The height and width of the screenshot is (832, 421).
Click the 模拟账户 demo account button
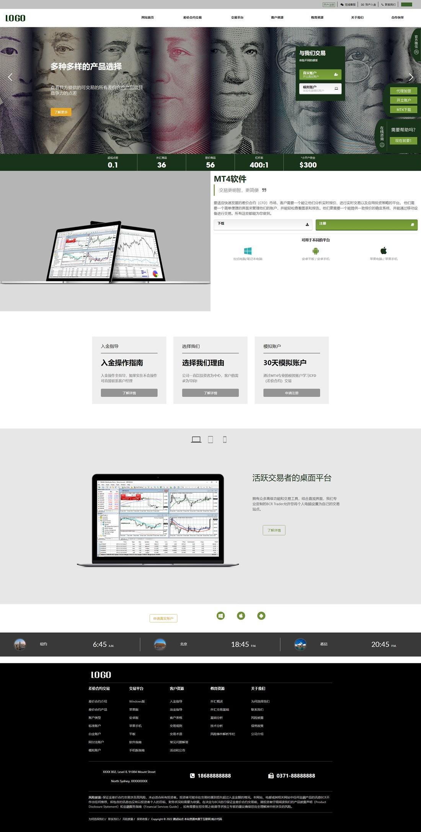320,89
